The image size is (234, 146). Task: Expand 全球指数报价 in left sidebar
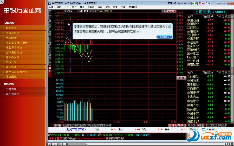(x=23, y=52)
